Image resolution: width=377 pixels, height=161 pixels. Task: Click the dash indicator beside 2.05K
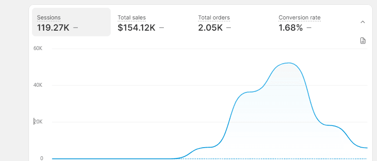pos(229,28)
